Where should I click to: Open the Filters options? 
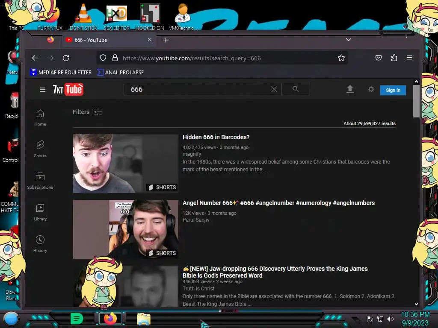point(87,112)
